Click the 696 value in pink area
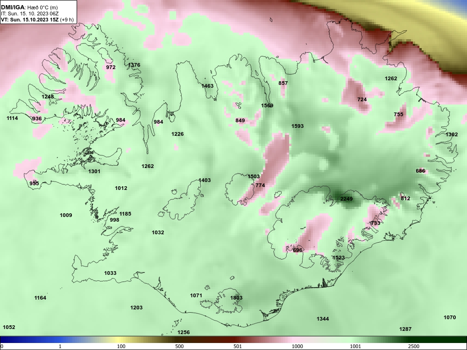The width and height of the screenshot is (467, 350). tap(297, 250)
